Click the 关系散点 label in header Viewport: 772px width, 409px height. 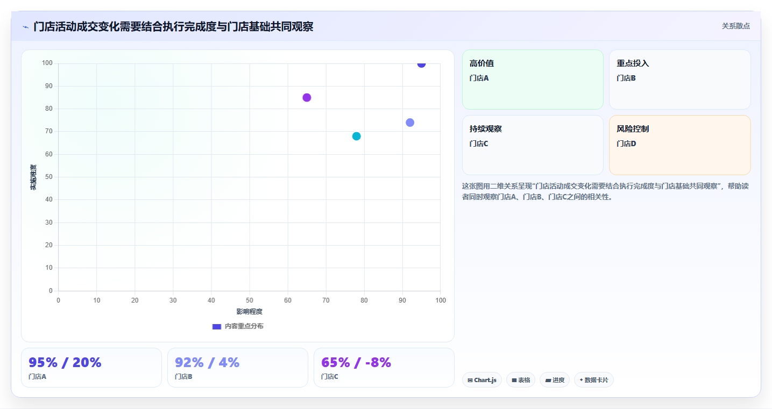(x=735, y=26)
